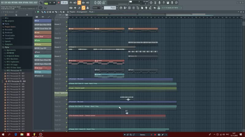Click the audio editor scissors icon

tap(155, 3)
